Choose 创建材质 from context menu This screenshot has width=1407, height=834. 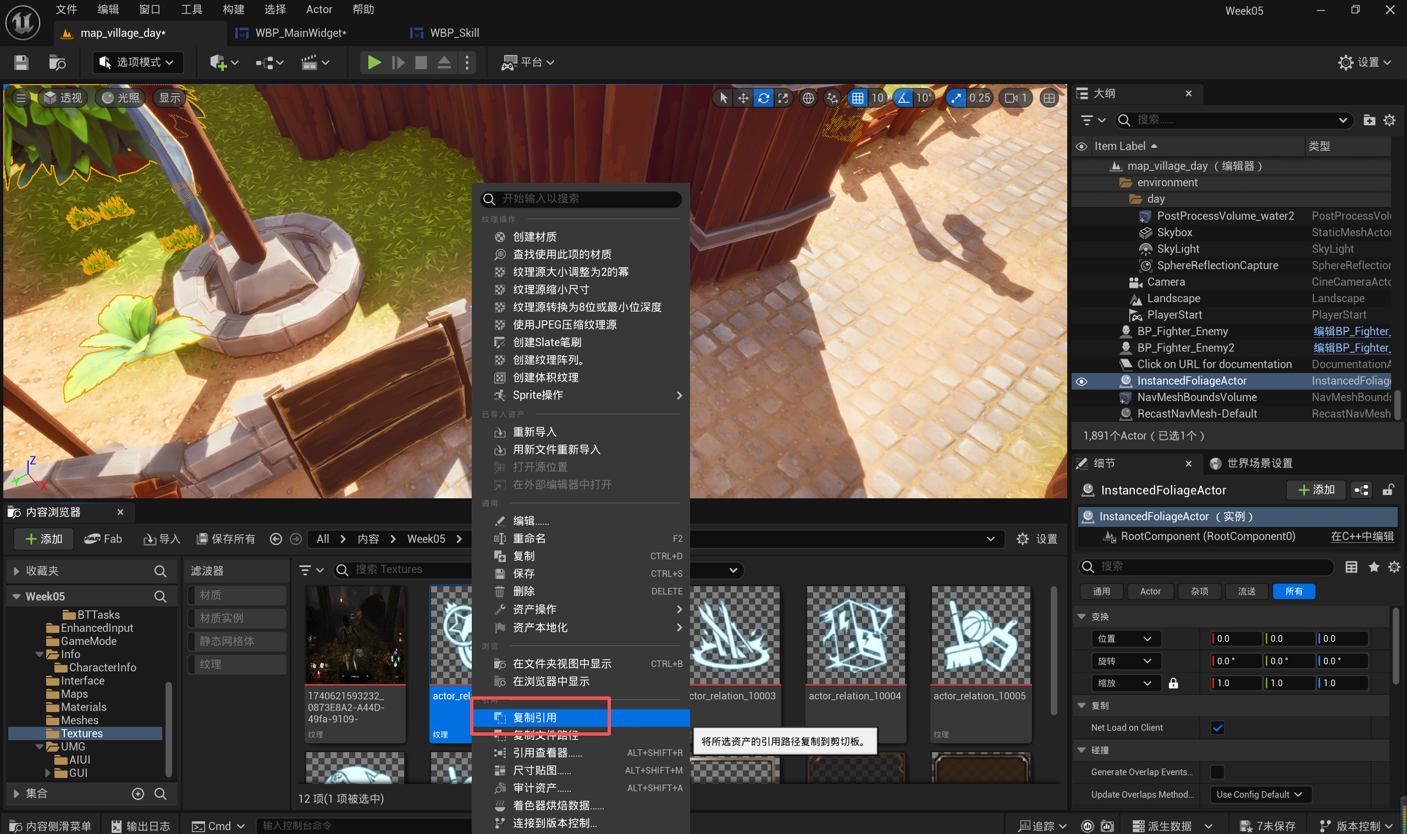pos(534,237)
